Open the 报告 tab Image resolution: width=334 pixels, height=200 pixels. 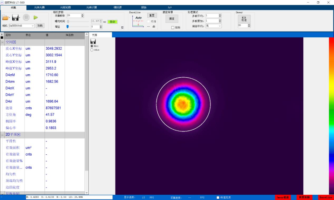tap(144, 8)
